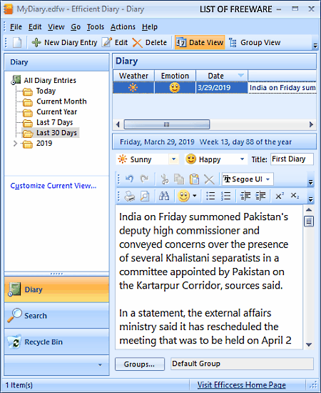The image size is (321, 393).
Task: Click the Delete red X icon
Action: coord(137,43)
